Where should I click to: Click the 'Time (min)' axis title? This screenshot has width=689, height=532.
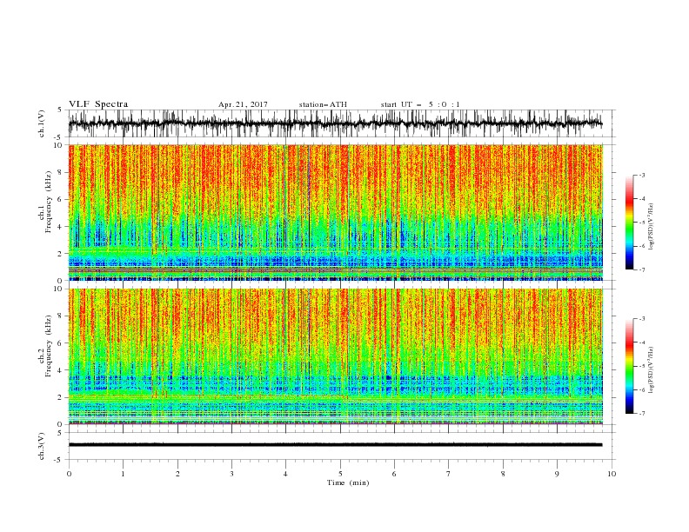[348, 482]
